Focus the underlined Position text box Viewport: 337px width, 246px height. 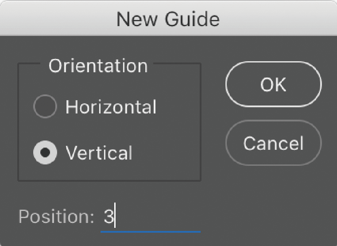(151, 217)
